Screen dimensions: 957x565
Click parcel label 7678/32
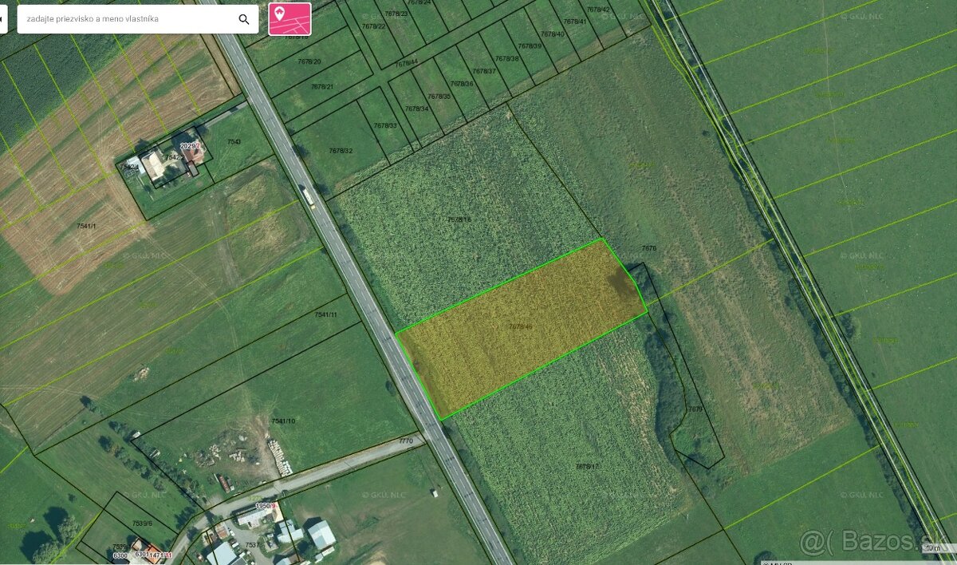pos(341,151)
